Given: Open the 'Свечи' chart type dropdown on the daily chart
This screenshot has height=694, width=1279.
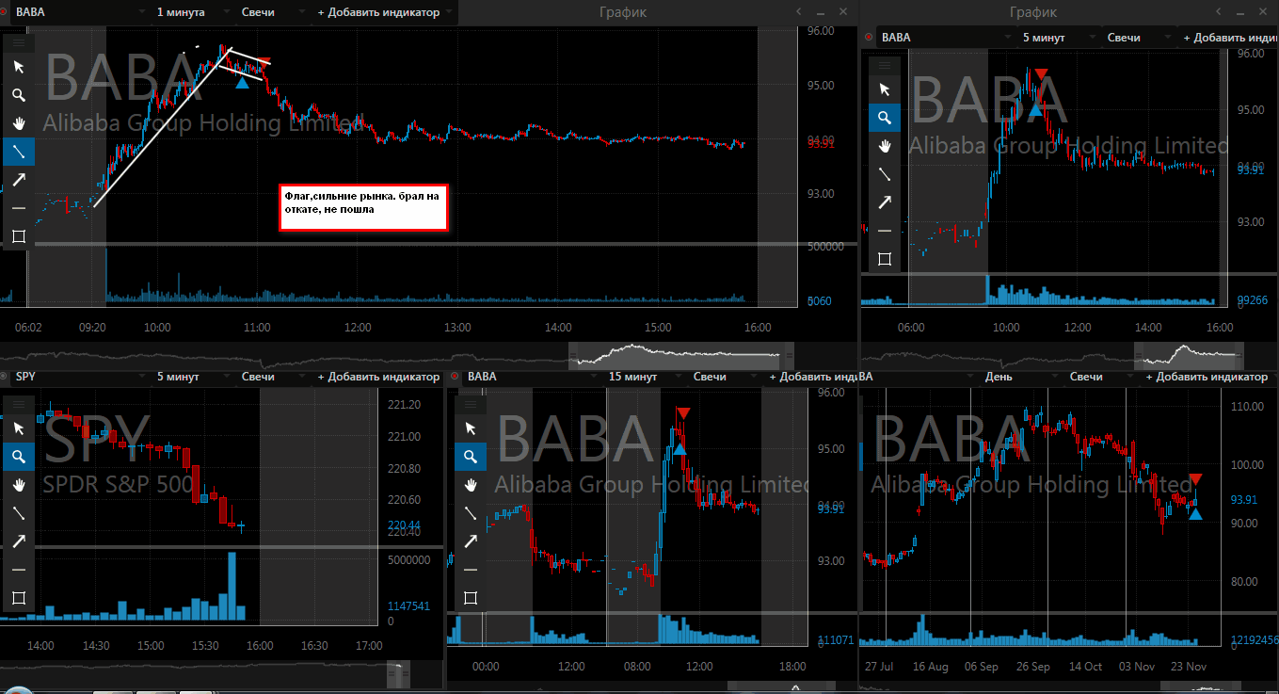Looking at the screenshot, I should 1100,377.
